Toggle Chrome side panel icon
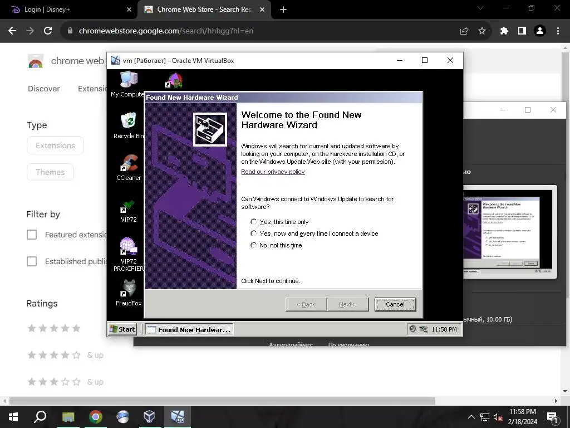570x428 pixels. (522, 31)
